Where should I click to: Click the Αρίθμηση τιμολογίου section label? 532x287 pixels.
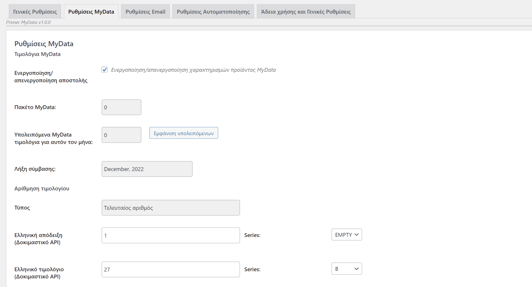pyautogui.click(x=42, y=188)
